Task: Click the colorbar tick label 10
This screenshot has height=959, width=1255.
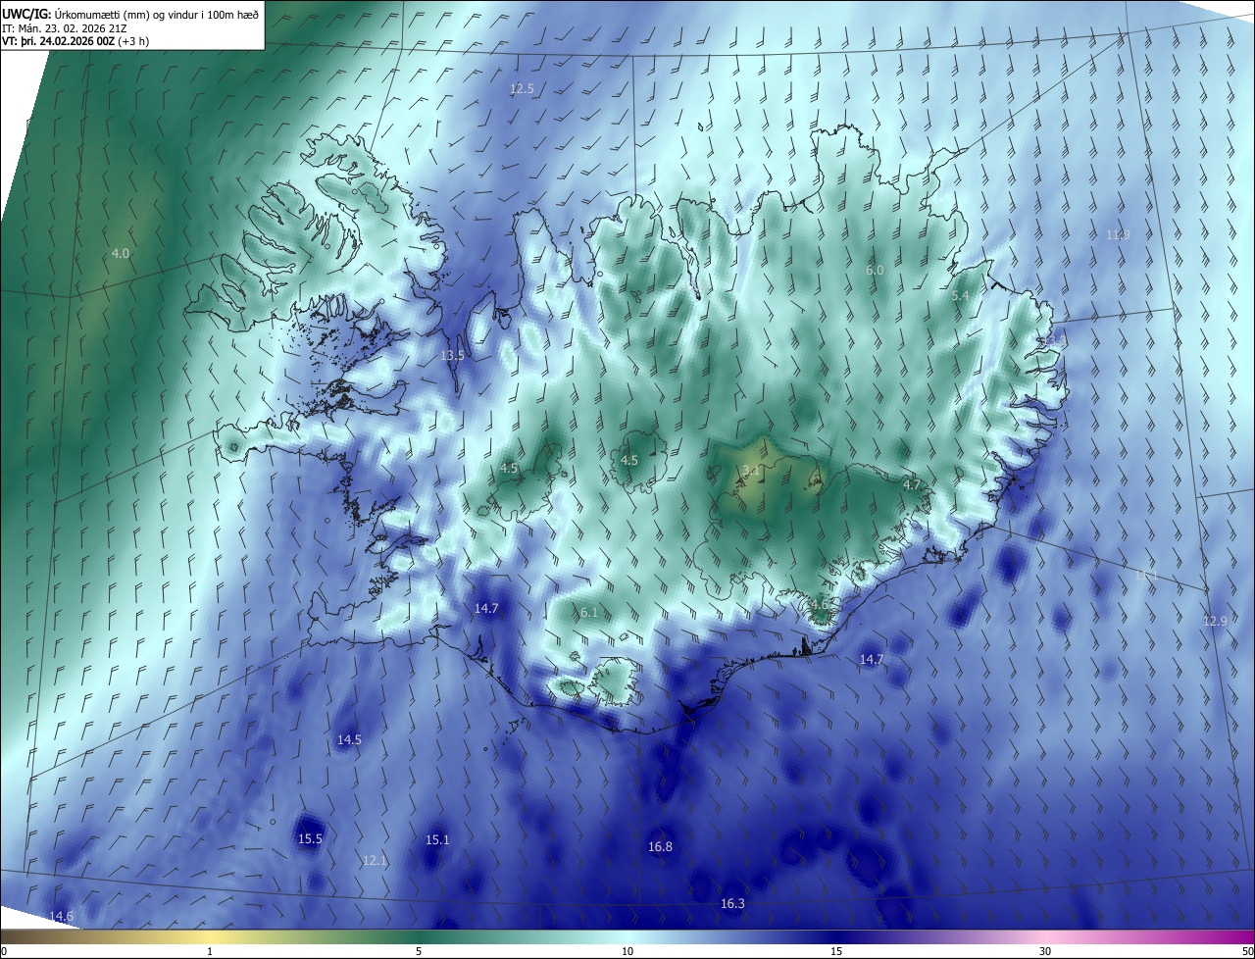Action: [627, 951]
